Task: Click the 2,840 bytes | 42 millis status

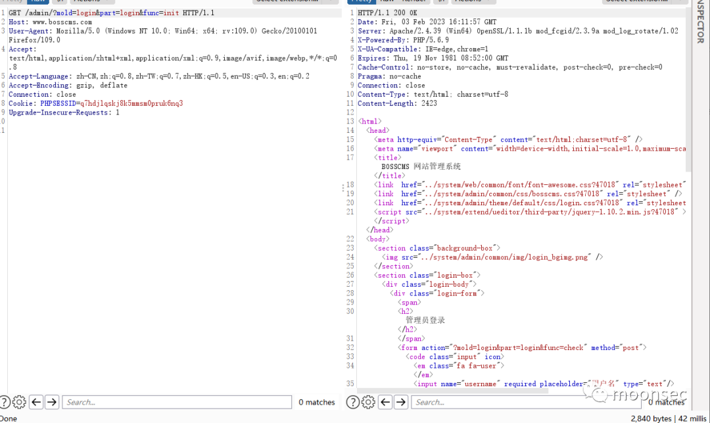Action: 669,418
